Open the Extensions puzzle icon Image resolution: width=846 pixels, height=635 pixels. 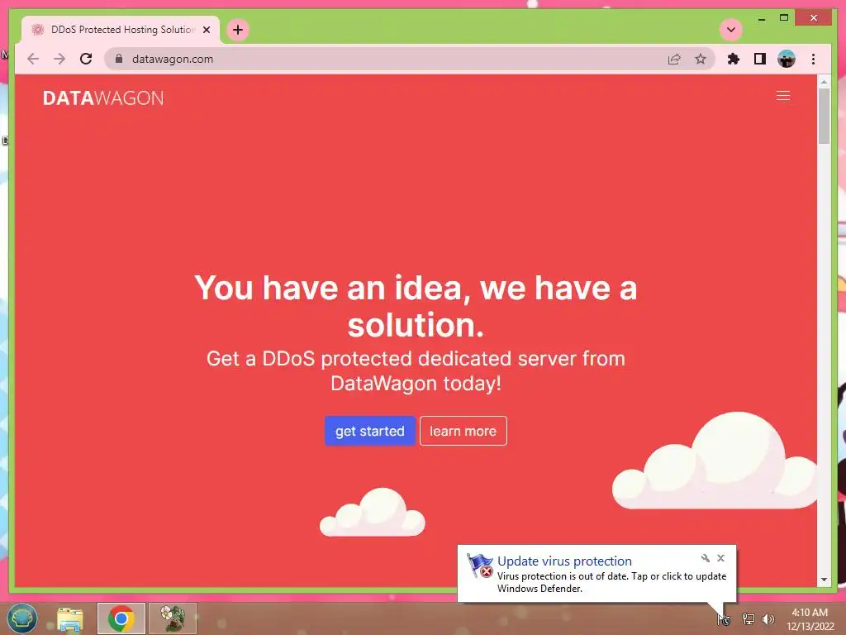click(734, 59)
